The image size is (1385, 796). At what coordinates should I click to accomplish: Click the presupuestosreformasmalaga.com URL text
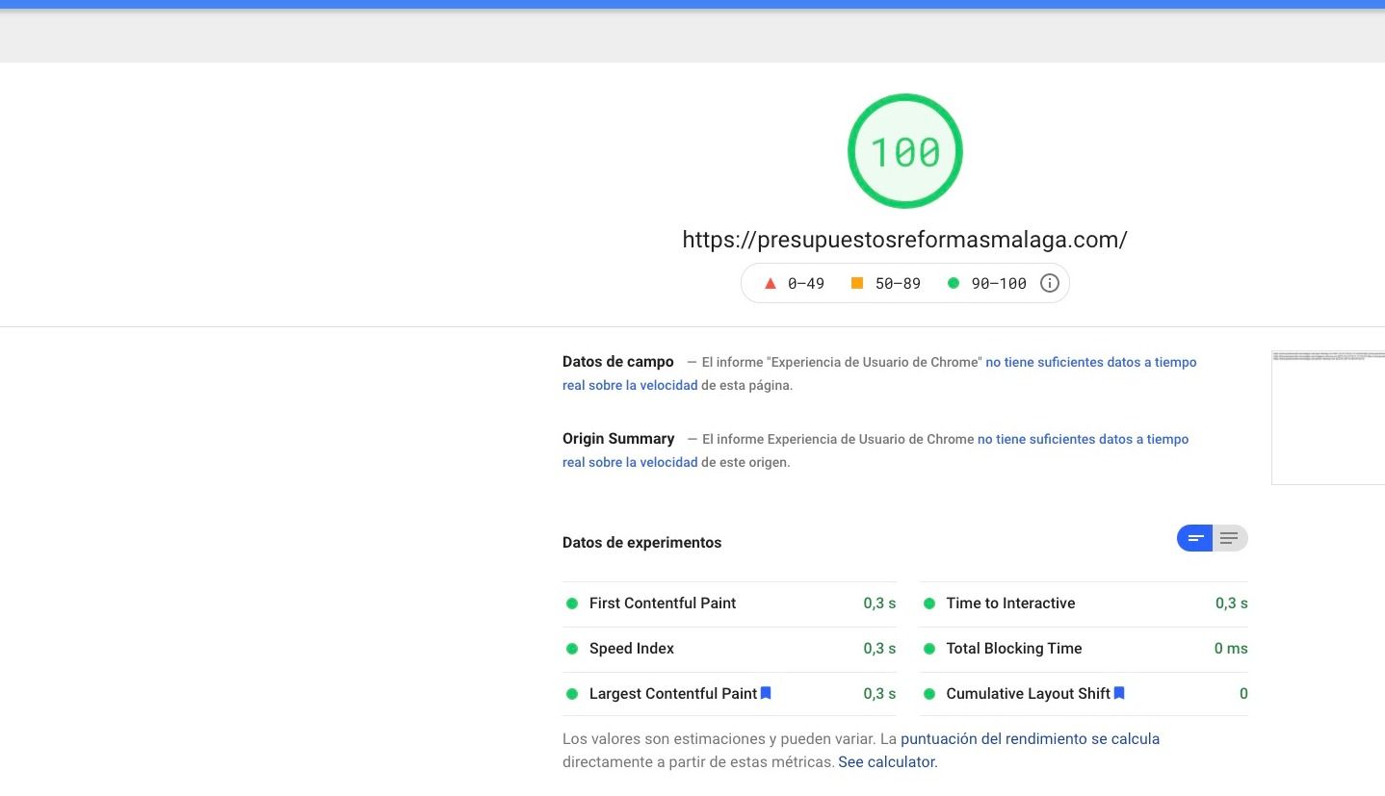904,240
